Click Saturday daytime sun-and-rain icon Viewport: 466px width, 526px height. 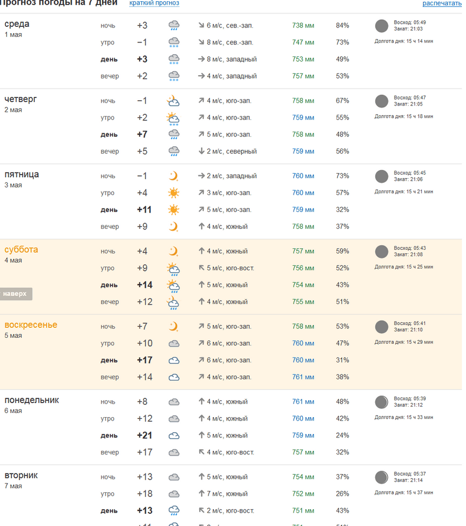173,285
